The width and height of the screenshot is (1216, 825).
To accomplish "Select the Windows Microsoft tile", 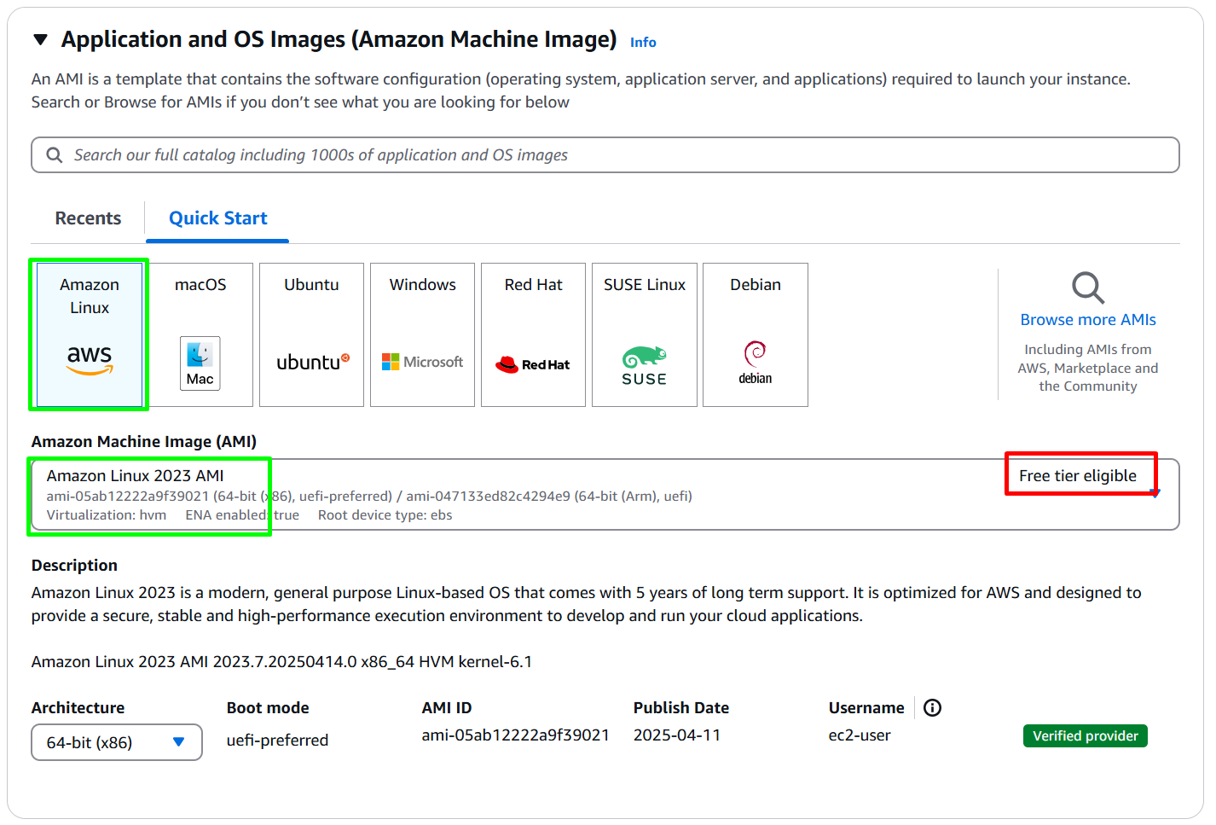I will pos(422,334).
